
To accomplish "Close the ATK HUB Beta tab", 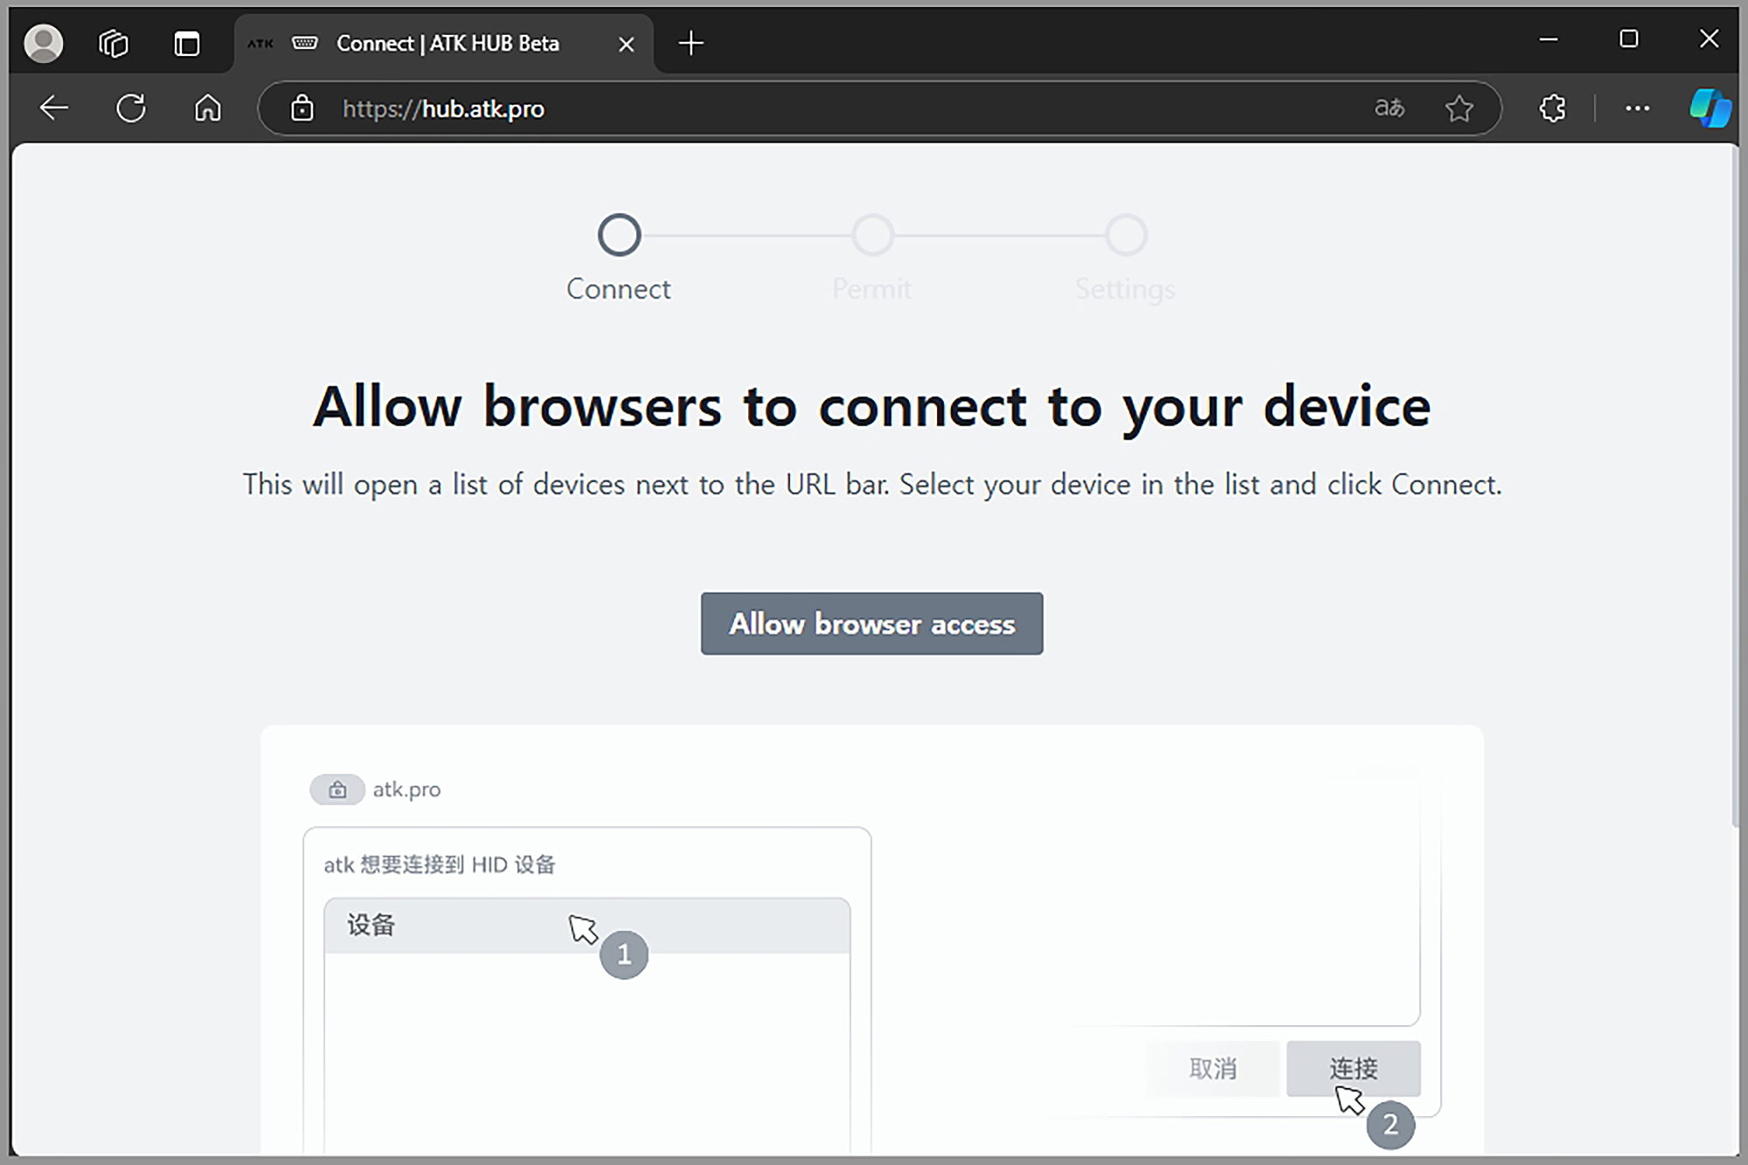I will 626,44.
